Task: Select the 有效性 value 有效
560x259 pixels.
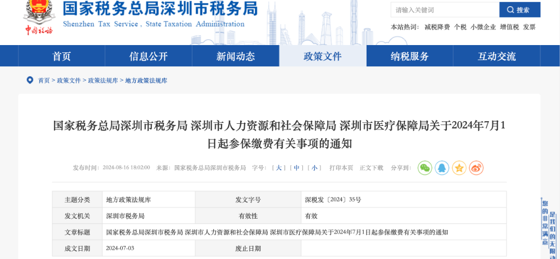Action: 311,216
